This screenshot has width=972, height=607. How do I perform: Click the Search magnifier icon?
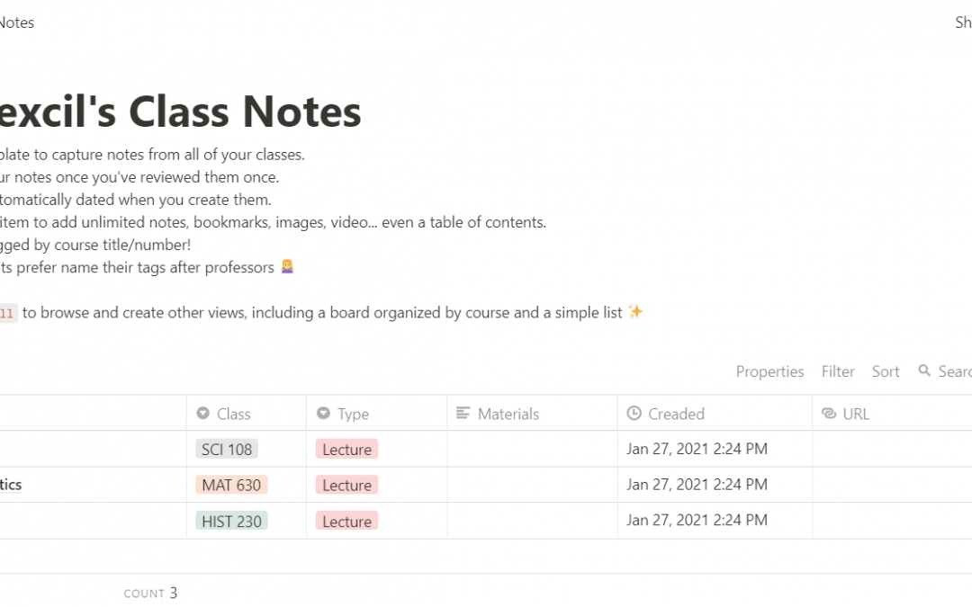923,370
